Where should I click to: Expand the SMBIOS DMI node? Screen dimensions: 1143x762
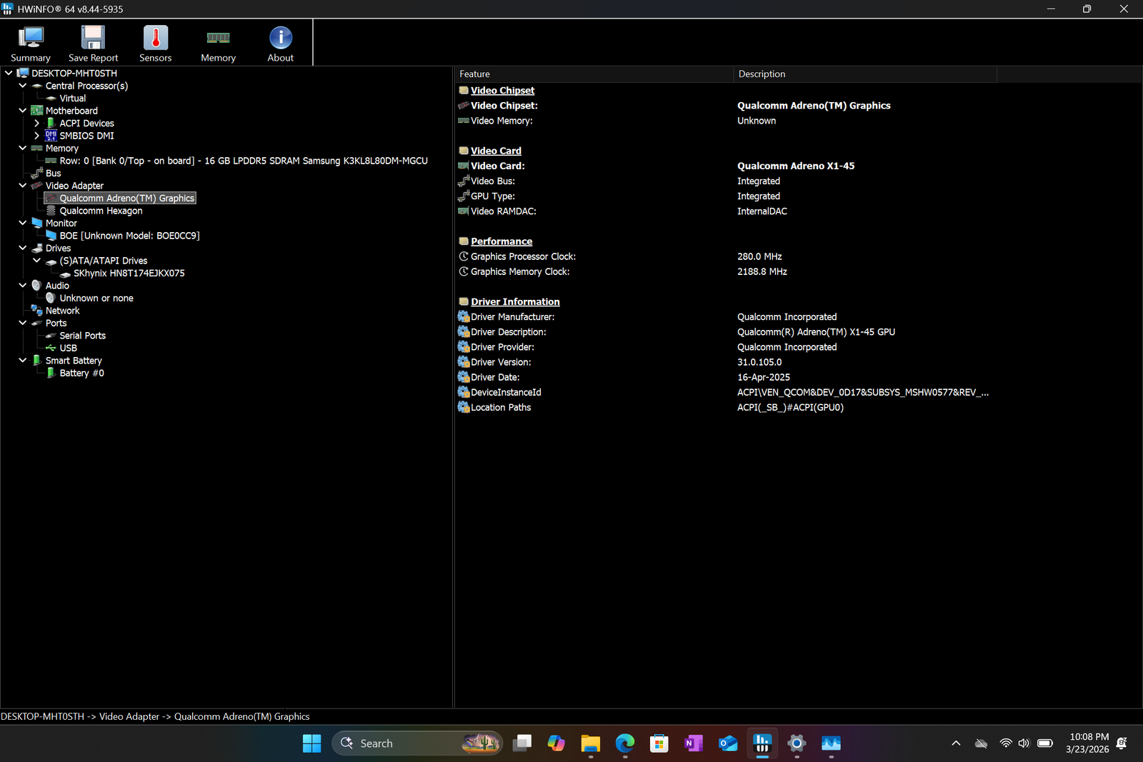[x=37, y=136]
